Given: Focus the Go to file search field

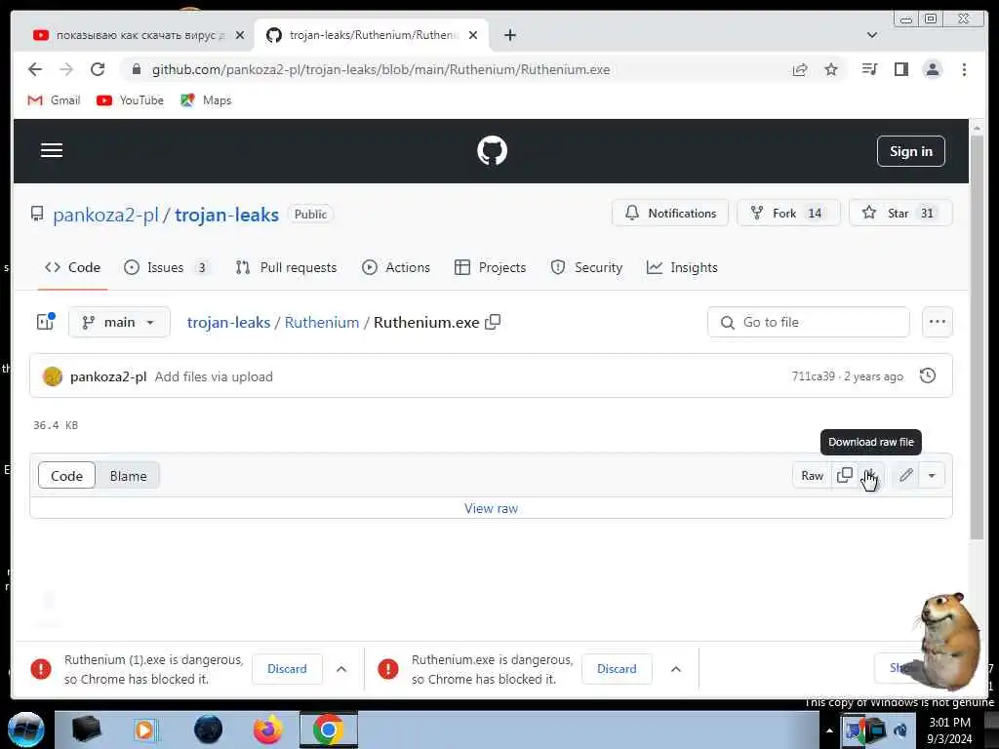Looking at the screenshot, I should tap(808, 322).
